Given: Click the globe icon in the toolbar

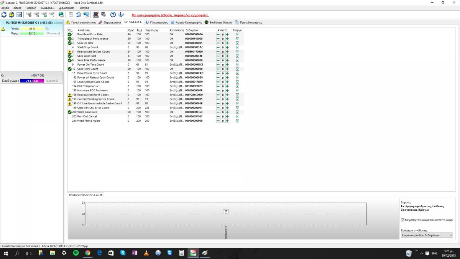Looking at the screenshot, I should (61, 15).
